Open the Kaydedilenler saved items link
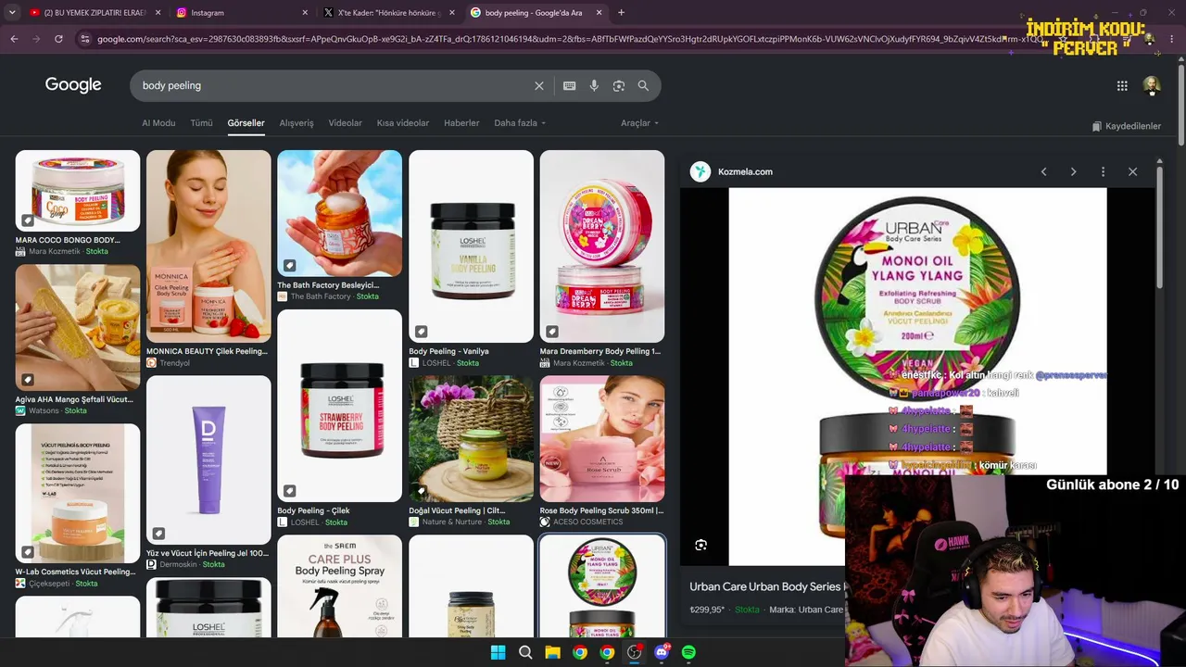1186x667 pixels. pyautogui.click(x=1127, y=126)
